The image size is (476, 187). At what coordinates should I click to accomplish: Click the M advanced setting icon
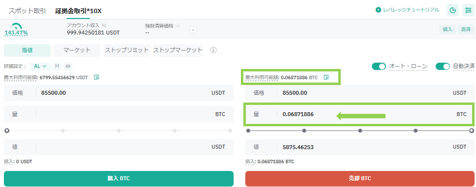(x=57, y=66)
